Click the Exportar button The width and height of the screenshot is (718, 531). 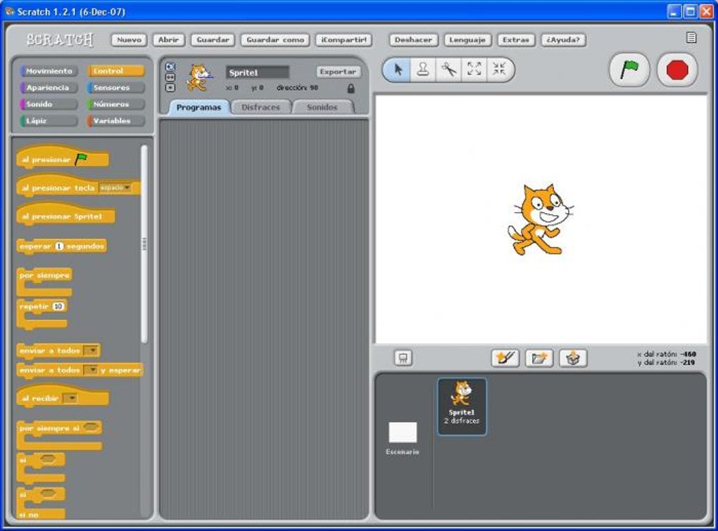338,71
